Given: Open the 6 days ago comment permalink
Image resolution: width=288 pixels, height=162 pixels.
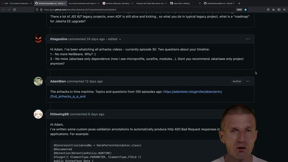Looking at the screenshot, I should coord(96,114).
